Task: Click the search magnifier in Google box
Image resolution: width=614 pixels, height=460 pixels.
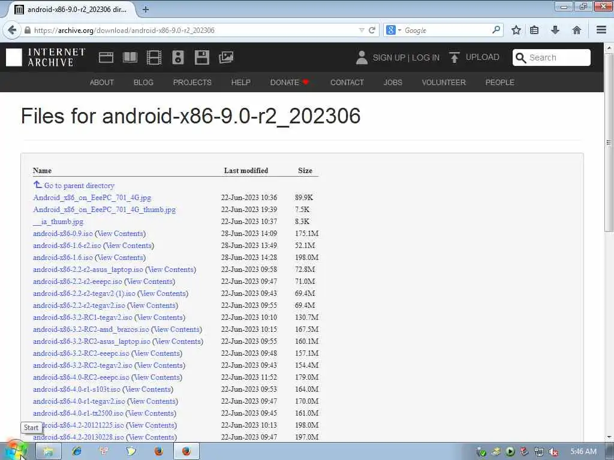Action: pos(496,30)
